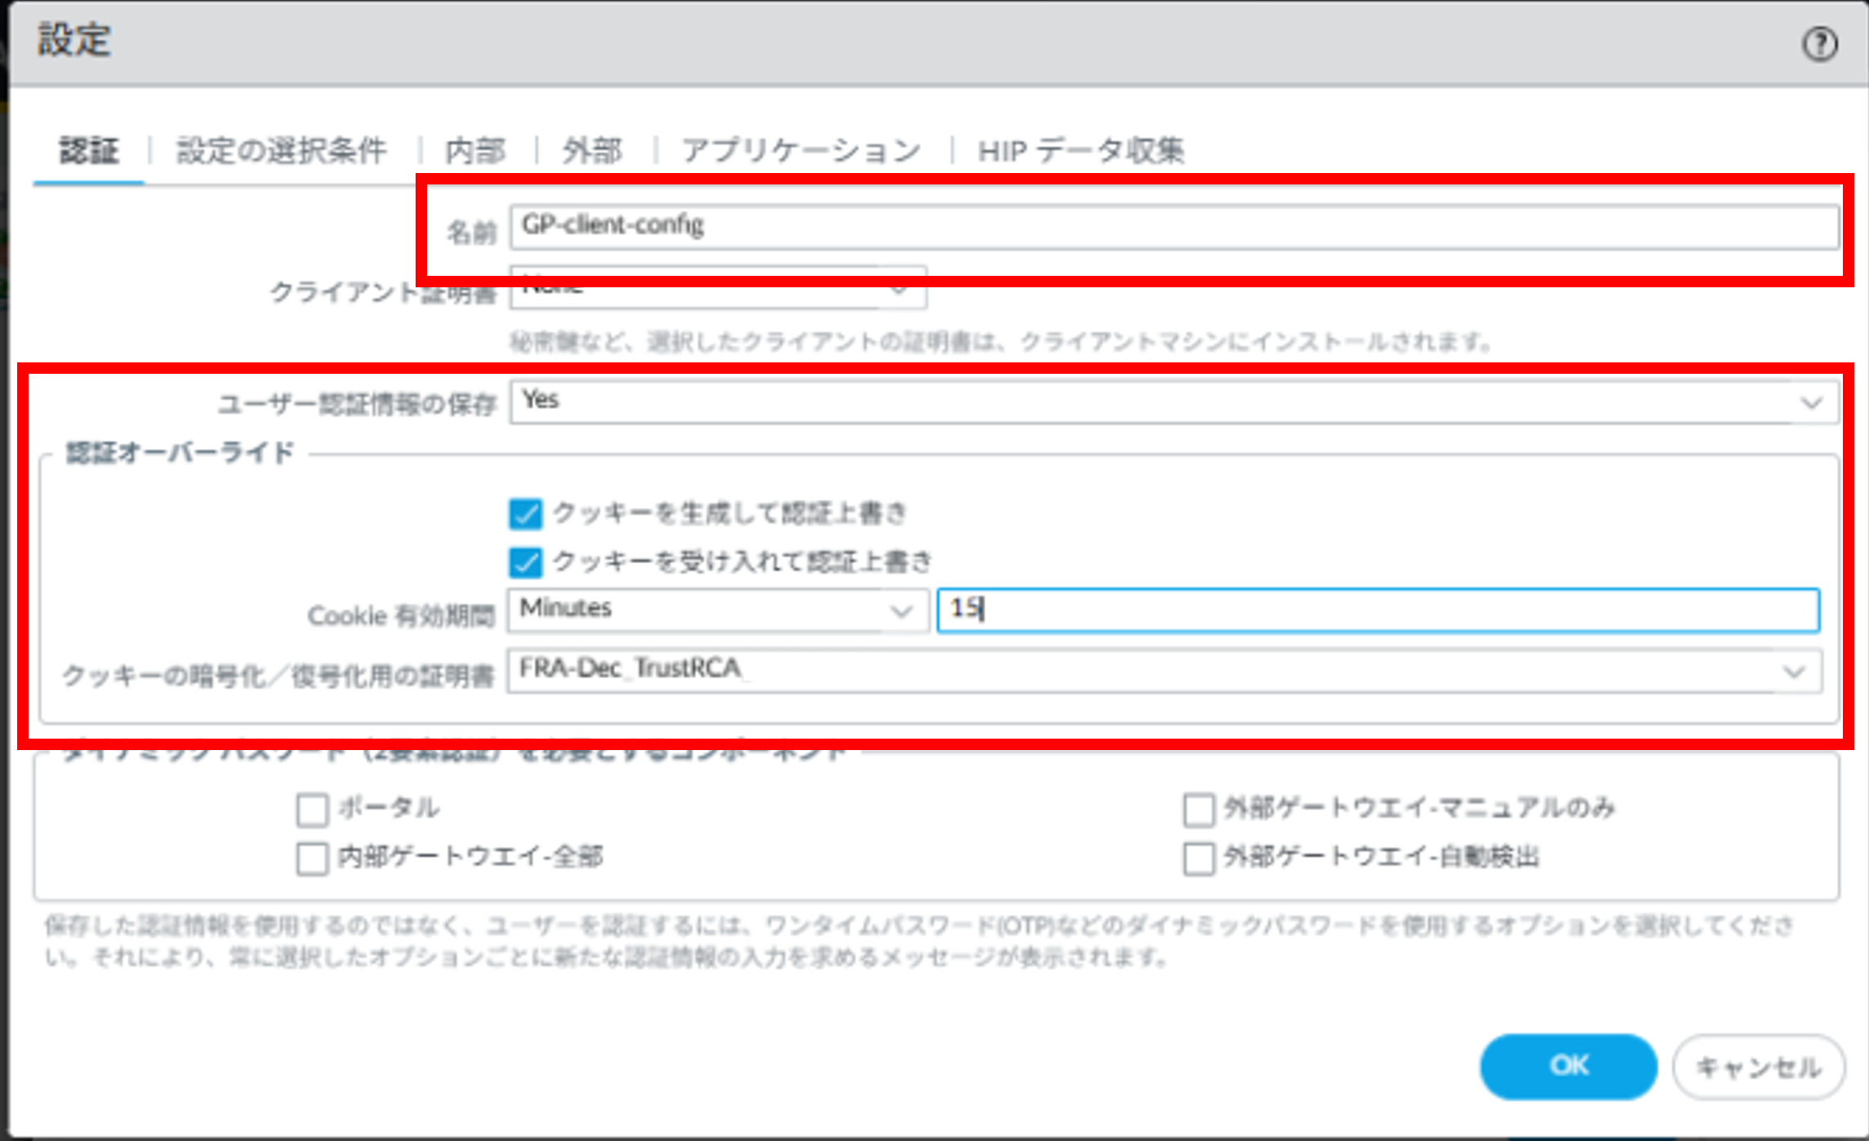
Task: Go to the 内部 tab
Action: pos(475,151)
